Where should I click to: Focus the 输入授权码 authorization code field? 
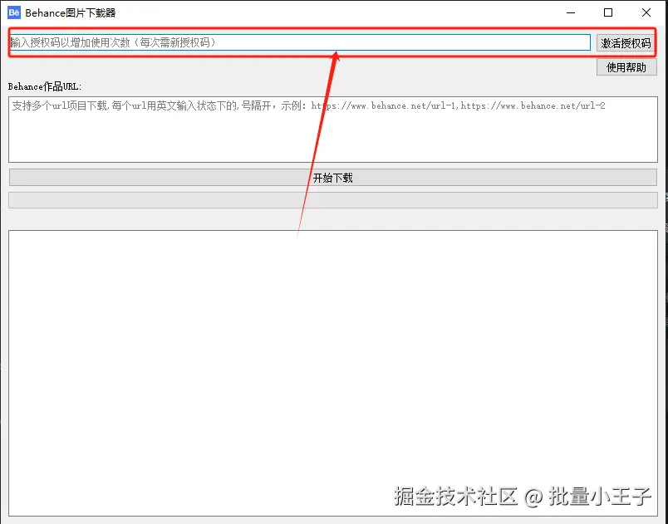tap(300, 42)
